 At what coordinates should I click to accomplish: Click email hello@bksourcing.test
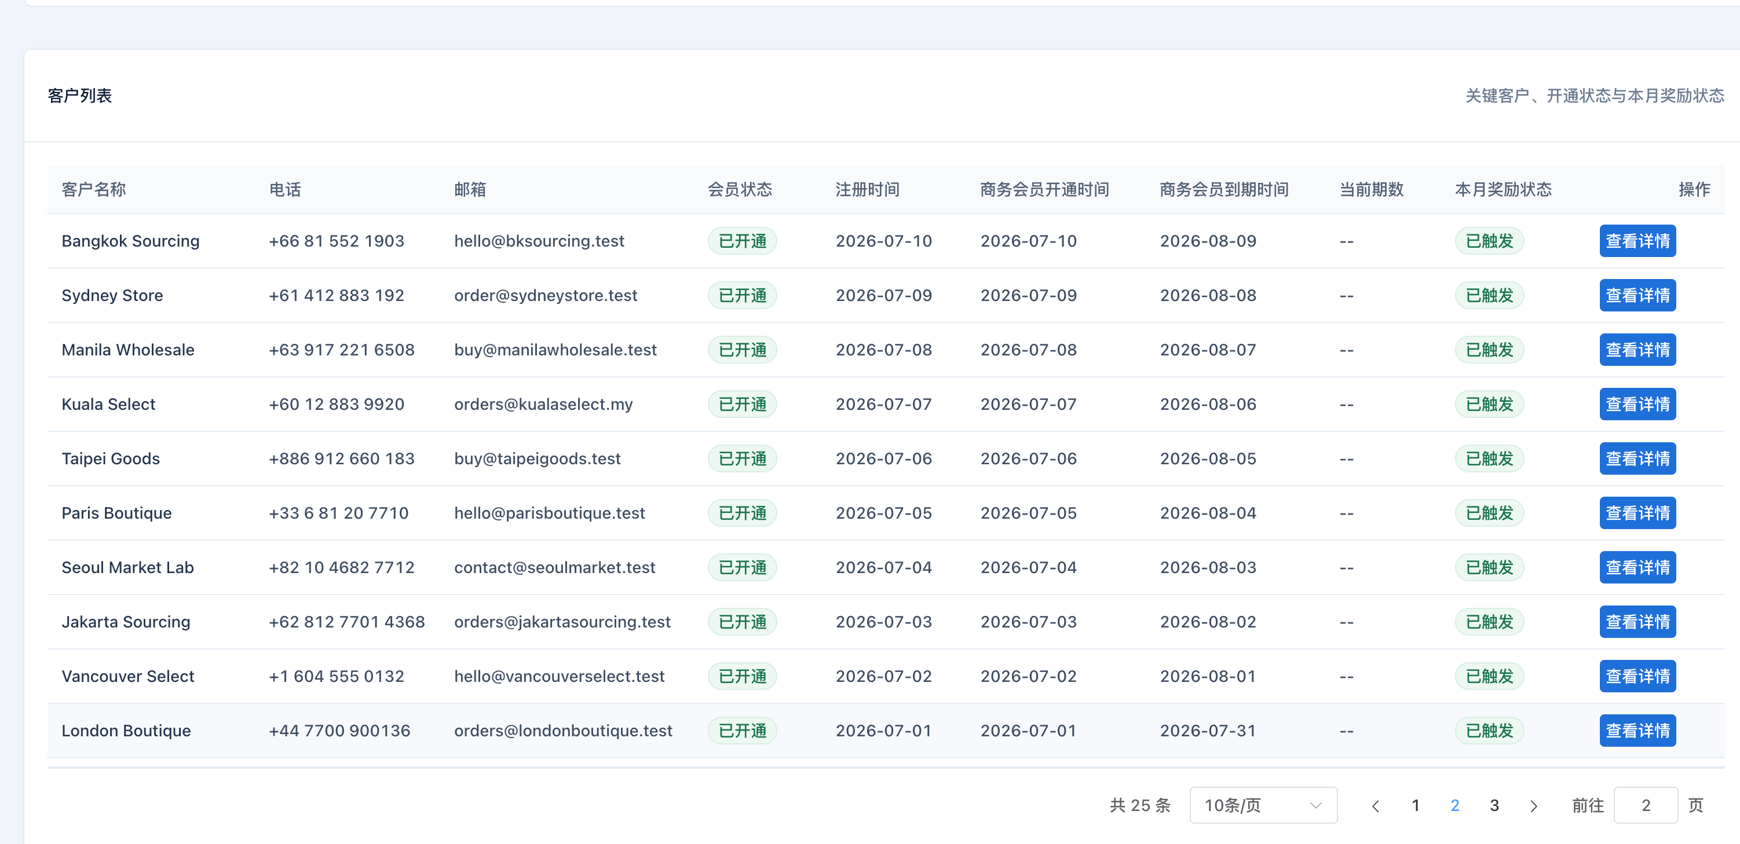(539, 241)
